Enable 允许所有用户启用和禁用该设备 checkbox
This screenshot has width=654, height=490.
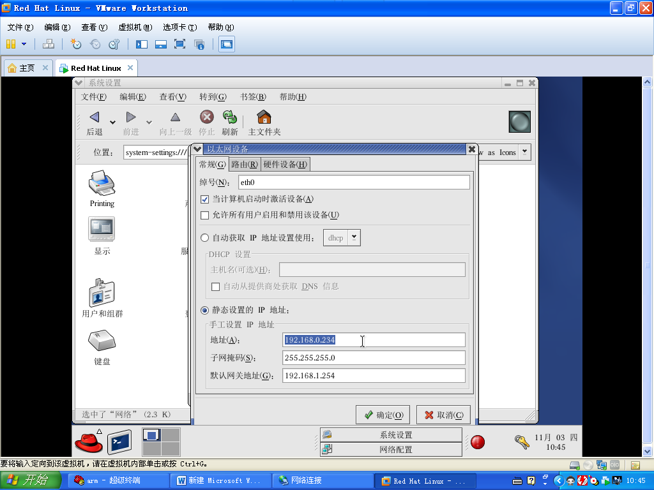click(x=204, y=215)
